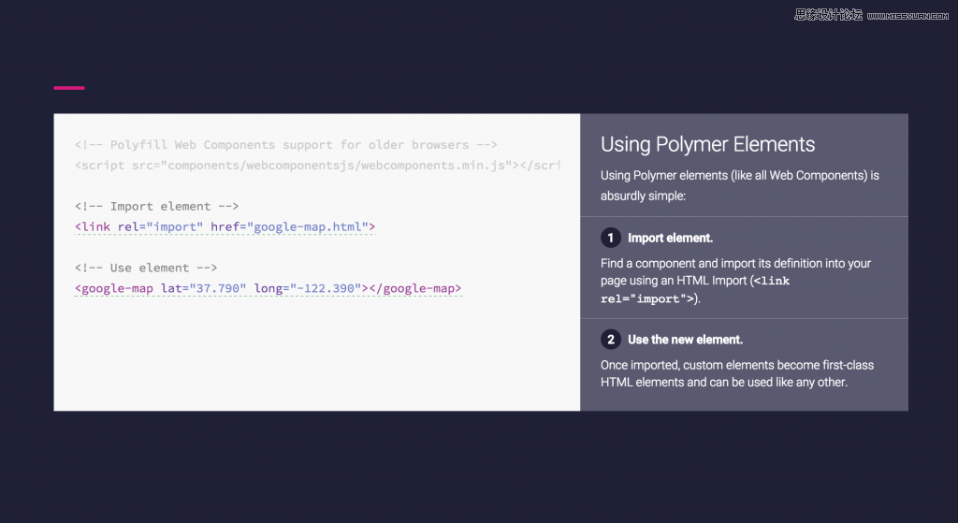Select the 'Import element.' step heading
958x523 pixels.
[670, 238]
